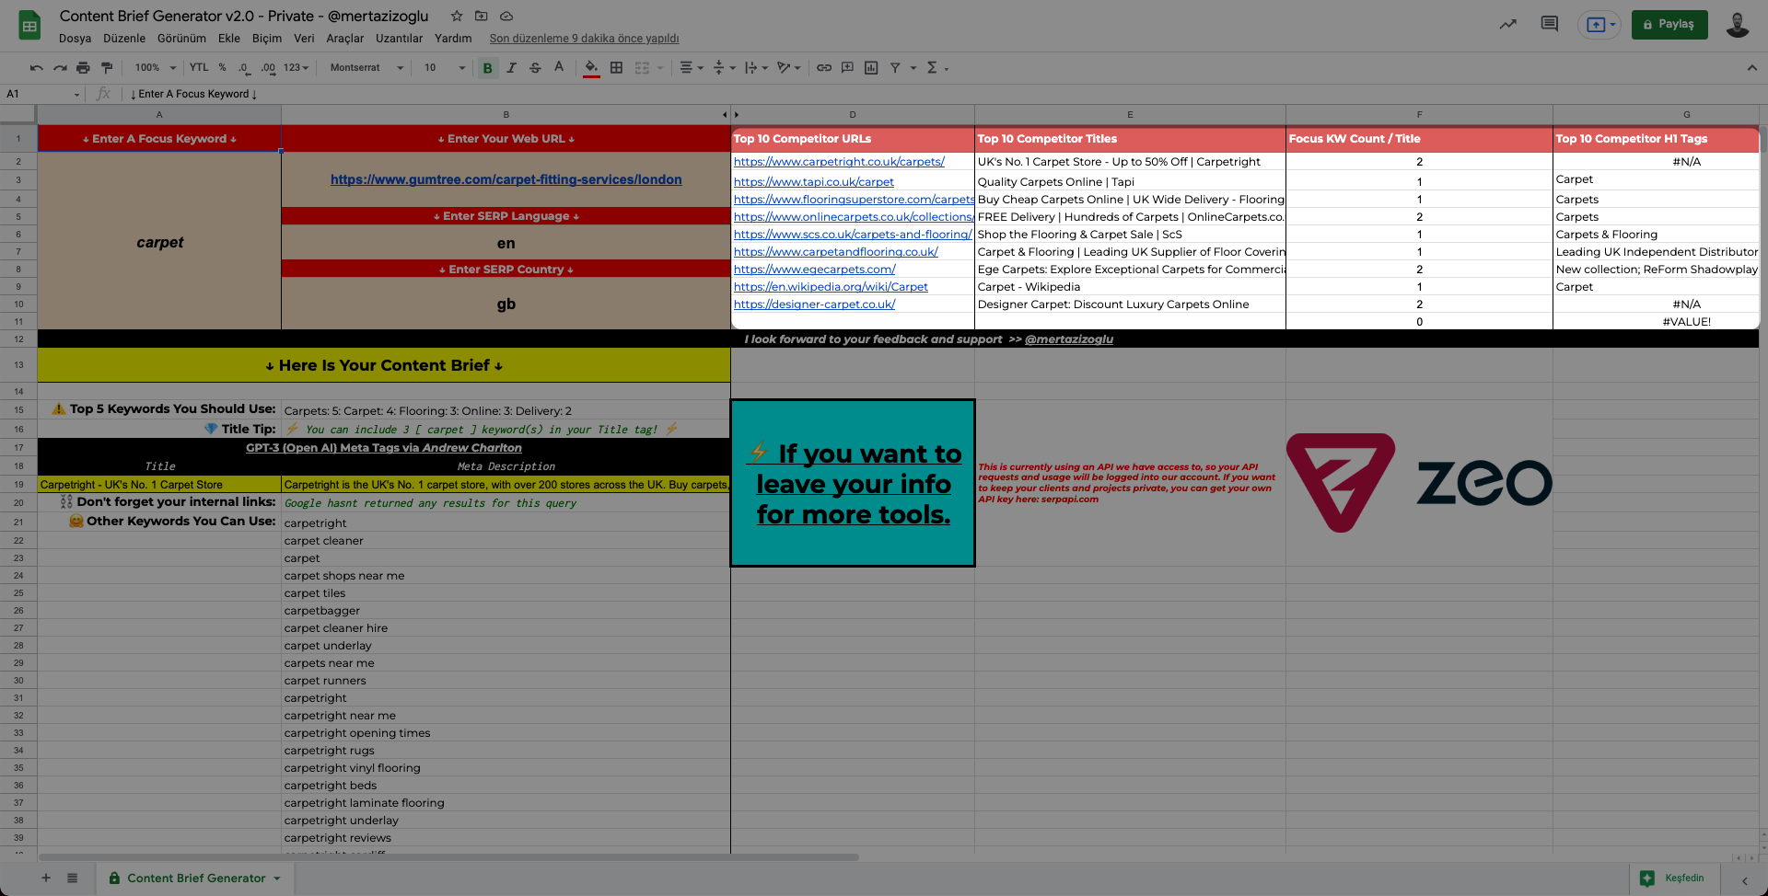Screen dimensions: 1768x896
Task: Open the zoom level dropdown
Action: [x=156, y=68]
